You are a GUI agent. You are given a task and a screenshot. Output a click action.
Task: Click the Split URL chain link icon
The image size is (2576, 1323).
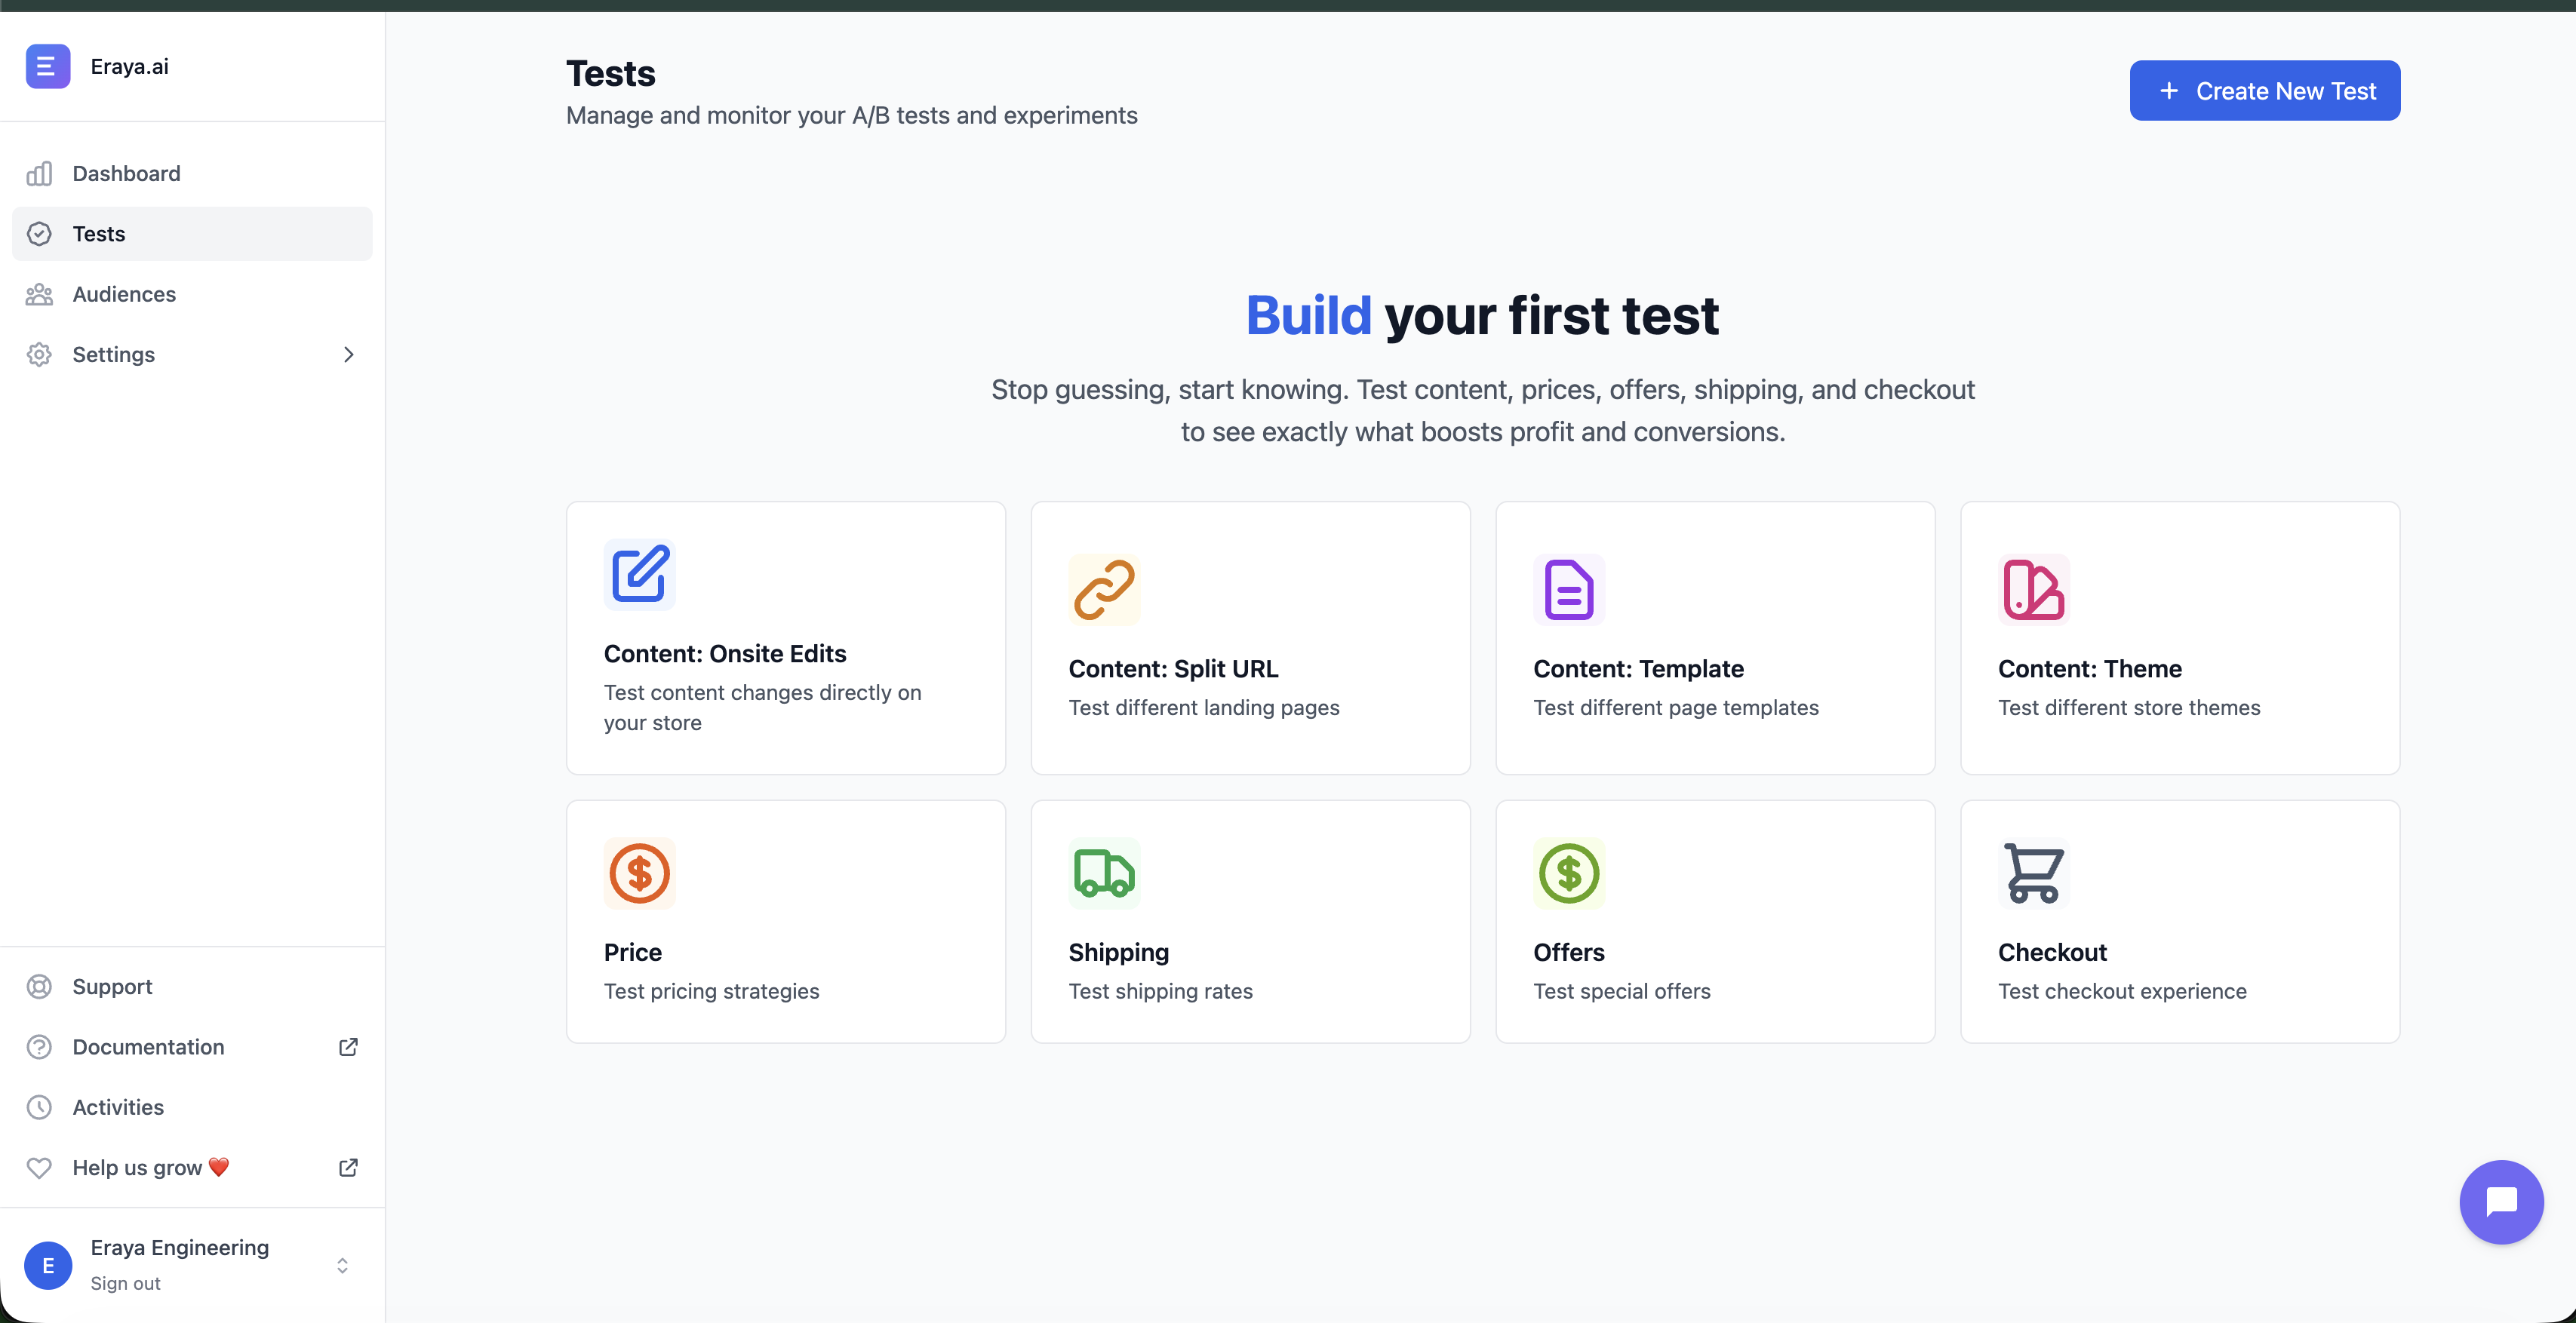point(1104,589)
